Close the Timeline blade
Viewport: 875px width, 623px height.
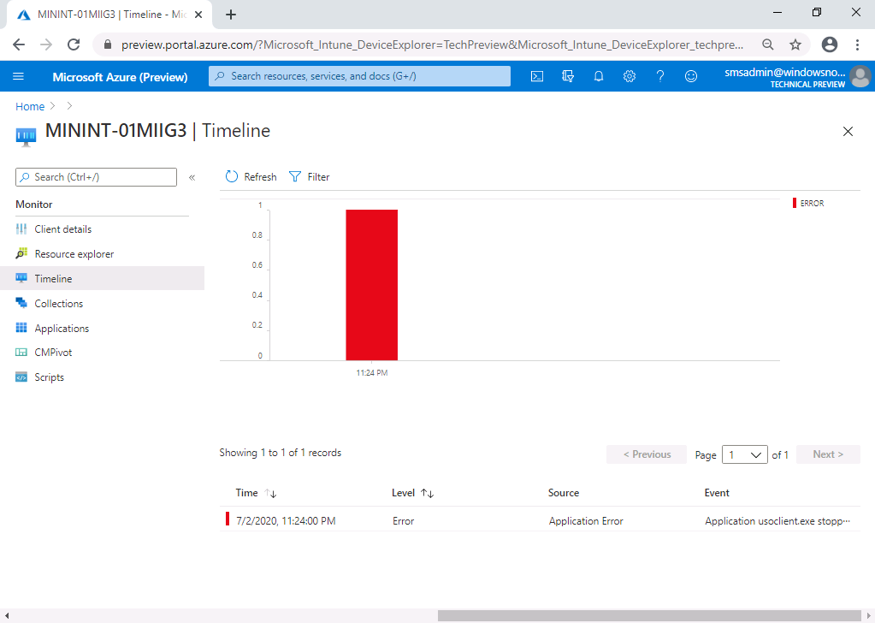(848, 131)
